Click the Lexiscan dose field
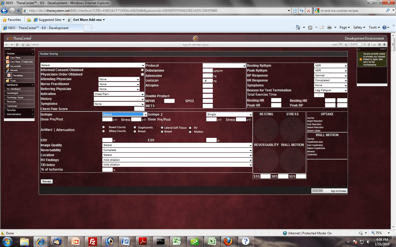 (x=208, y=81)
